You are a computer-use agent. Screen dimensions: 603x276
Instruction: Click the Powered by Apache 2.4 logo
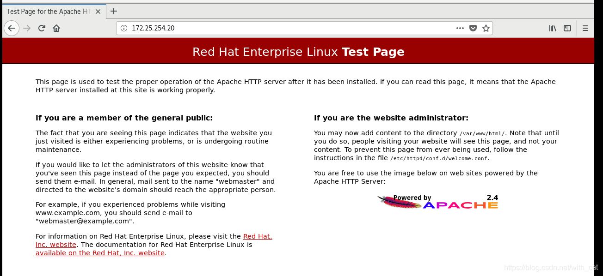point(438,201)
